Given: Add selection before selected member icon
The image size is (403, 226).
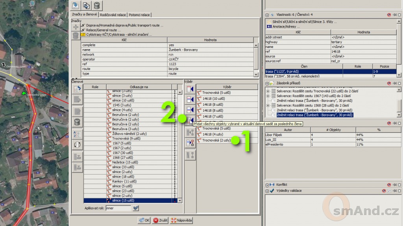Looking at the screenshot, I should (190, 100).
